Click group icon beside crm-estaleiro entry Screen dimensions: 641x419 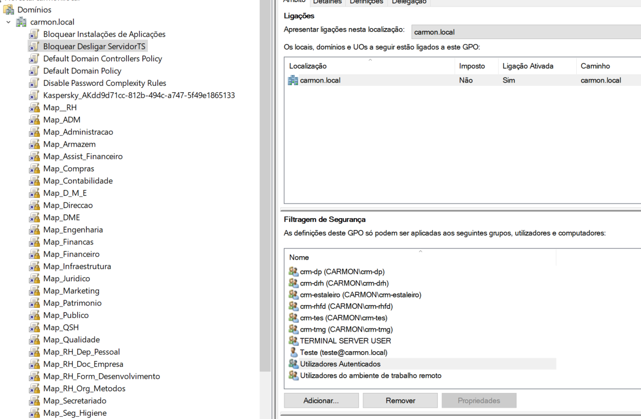293,295
